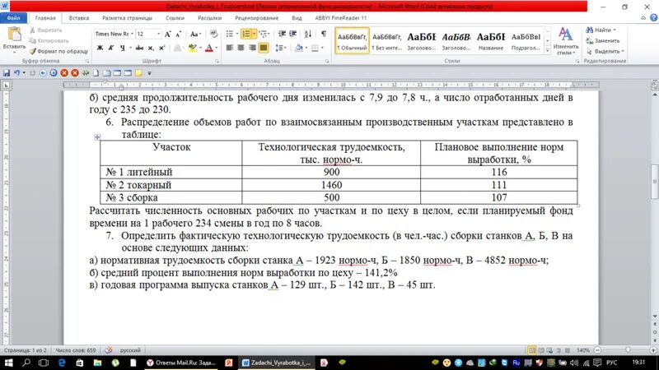Open the Change Case (Aa) dropdown

point(195,35)
